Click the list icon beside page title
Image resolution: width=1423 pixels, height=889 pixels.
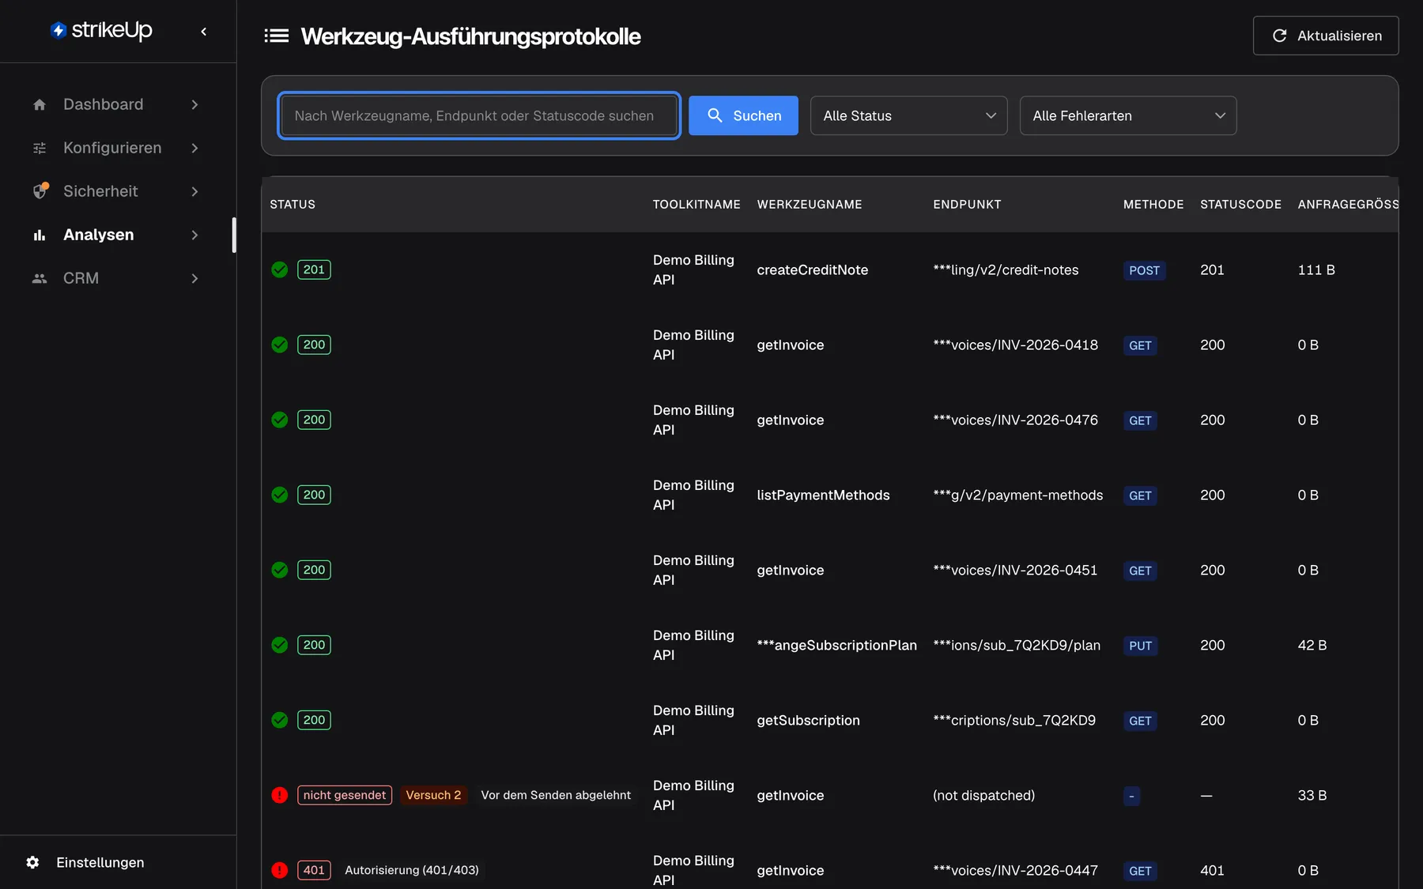point(276,36)
